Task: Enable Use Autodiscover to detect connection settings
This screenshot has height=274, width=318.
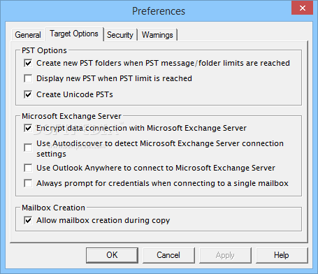Action: tap(28, 147)
